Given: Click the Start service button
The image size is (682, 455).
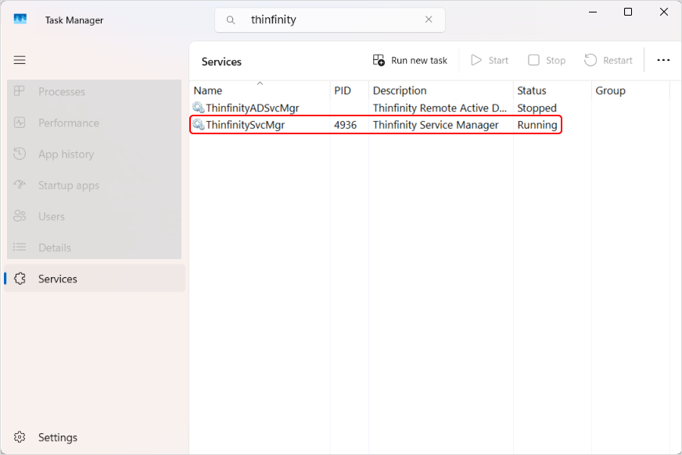Looking at the screenshot, I should pyautogui.click(x=490, y=60).
